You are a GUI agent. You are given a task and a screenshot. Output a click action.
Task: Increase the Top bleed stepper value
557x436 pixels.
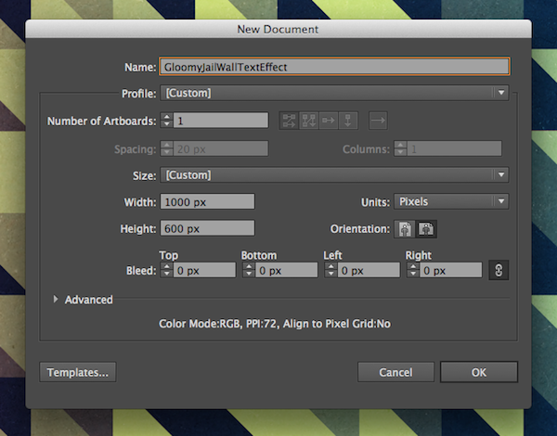(x=166, y=267)
